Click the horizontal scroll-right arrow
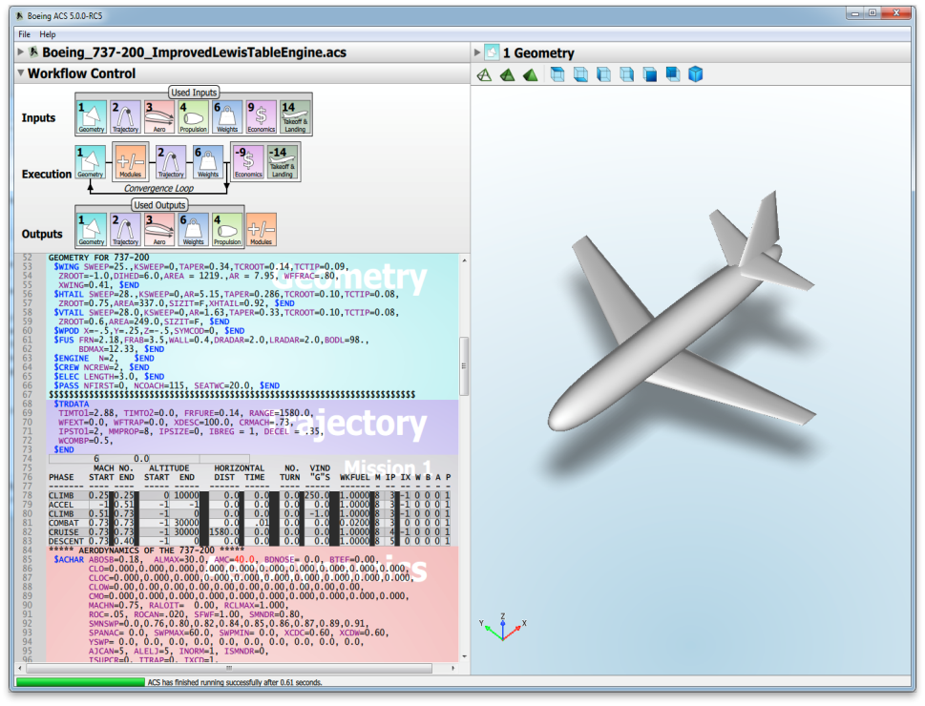 (452, 668)
